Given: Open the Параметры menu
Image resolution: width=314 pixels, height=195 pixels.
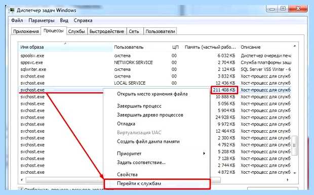Looking at the screenshot, I should (x=42, y=20).
